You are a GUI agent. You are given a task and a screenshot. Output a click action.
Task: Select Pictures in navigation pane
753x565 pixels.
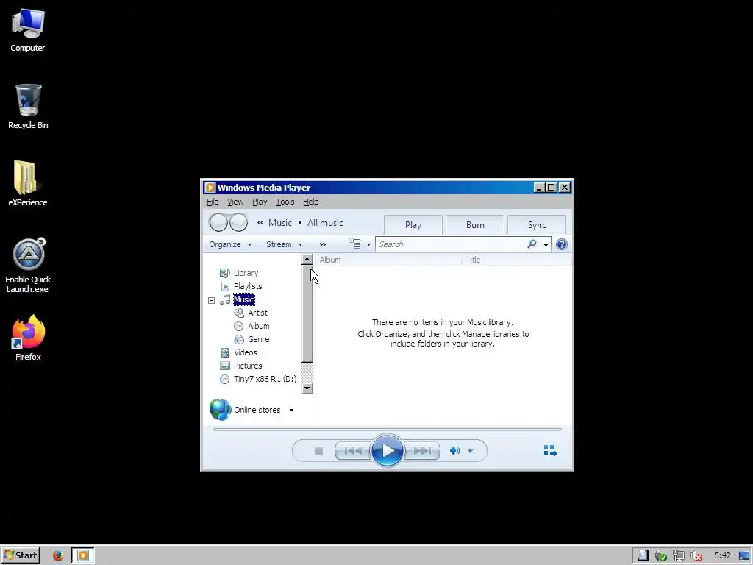tap(248, 366)
